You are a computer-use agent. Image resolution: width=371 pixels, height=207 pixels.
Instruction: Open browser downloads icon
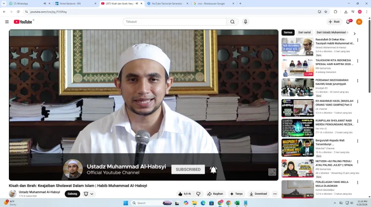tap(346, 11)
